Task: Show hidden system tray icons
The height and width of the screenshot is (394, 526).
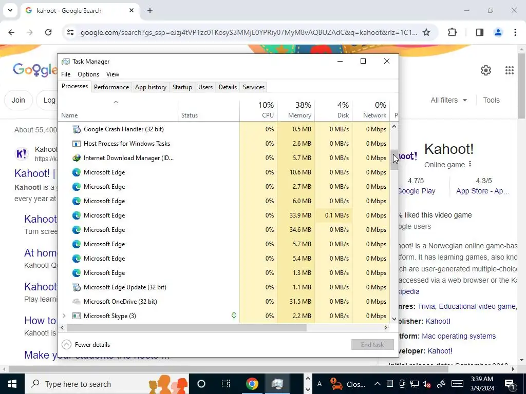Action: tap(378, 384)
